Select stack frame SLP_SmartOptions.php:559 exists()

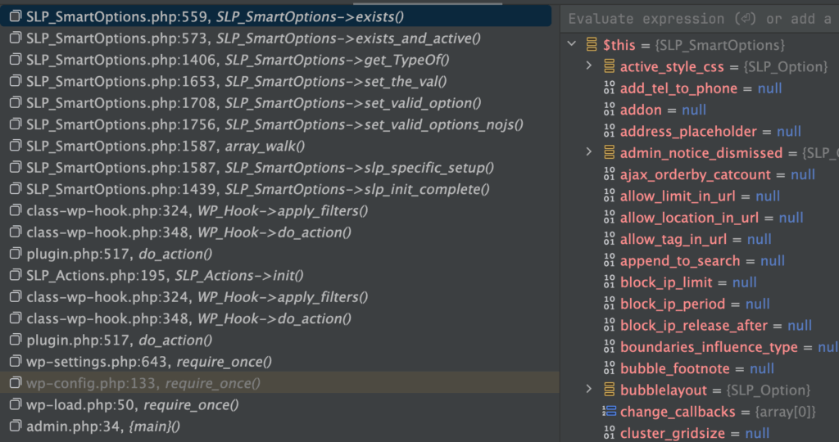pos(275,16)
